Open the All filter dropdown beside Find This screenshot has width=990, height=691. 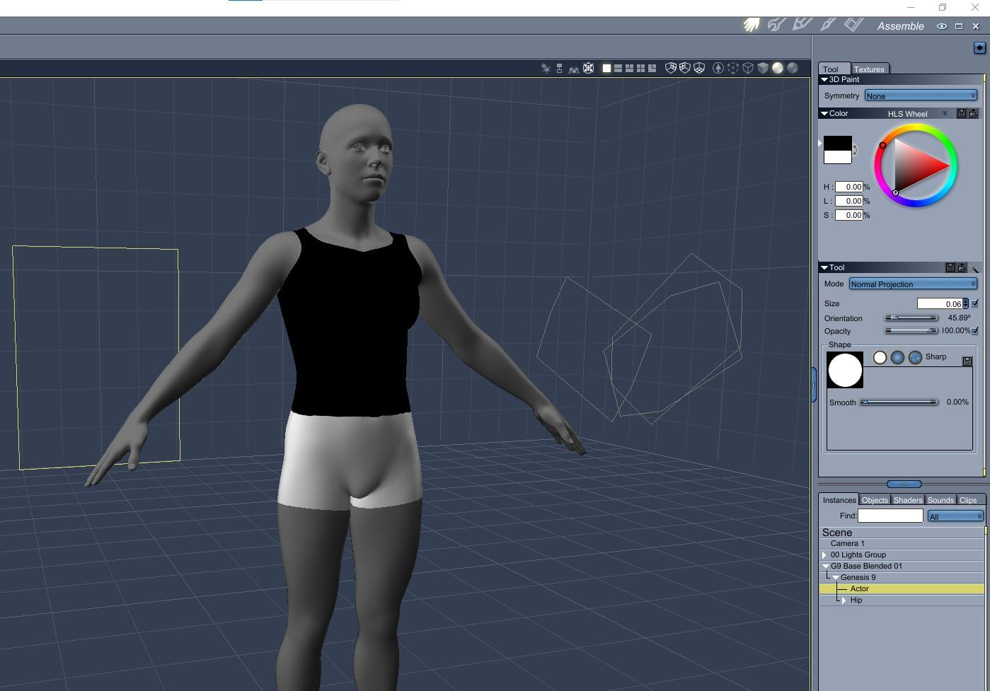955,516
